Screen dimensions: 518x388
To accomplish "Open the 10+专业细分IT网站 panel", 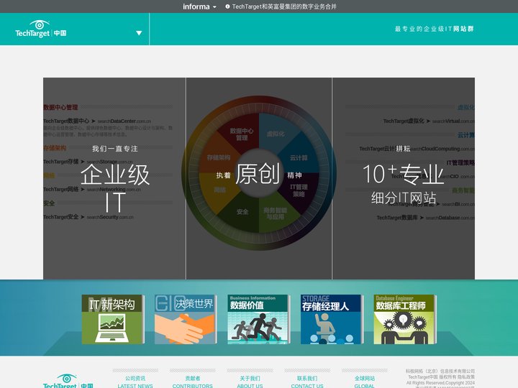I will click(x=404, y=178).
